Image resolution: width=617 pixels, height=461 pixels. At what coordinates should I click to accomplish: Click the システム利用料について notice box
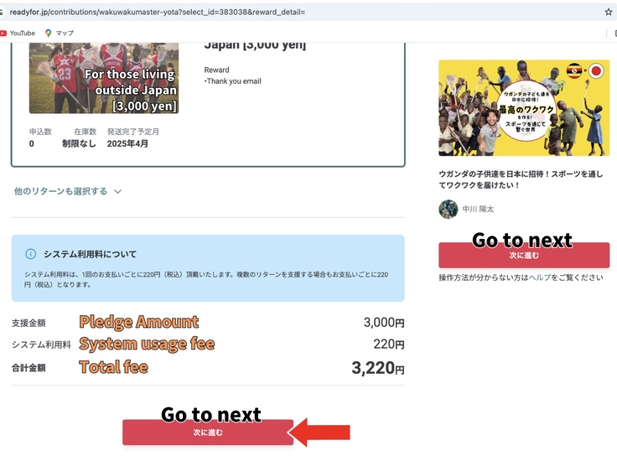208,268
